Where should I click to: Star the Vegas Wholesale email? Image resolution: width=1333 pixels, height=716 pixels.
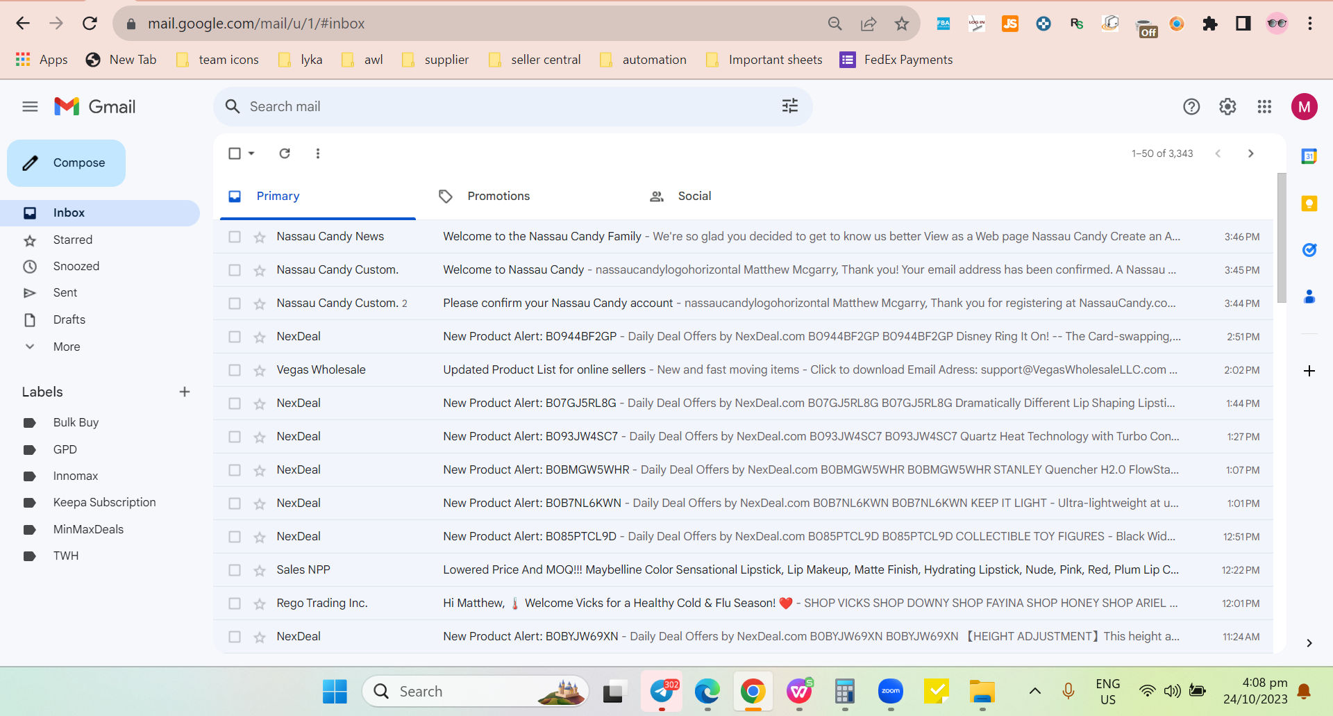click(260, 370)
